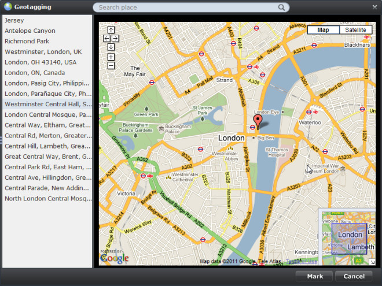Open the Terms of Use link

(x=302, y=261)
